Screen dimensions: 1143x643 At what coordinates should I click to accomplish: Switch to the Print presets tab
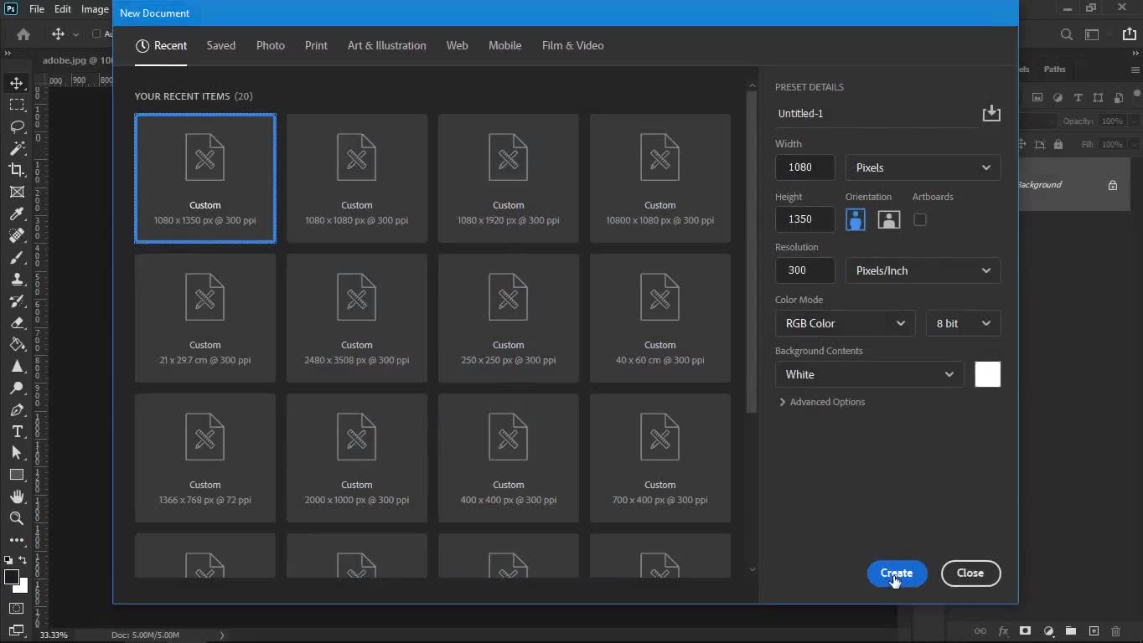point(316,45)
